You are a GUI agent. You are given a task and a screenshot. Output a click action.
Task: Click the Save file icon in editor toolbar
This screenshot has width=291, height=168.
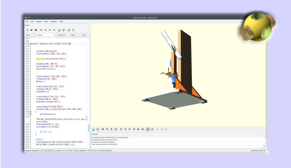[36, 30]
